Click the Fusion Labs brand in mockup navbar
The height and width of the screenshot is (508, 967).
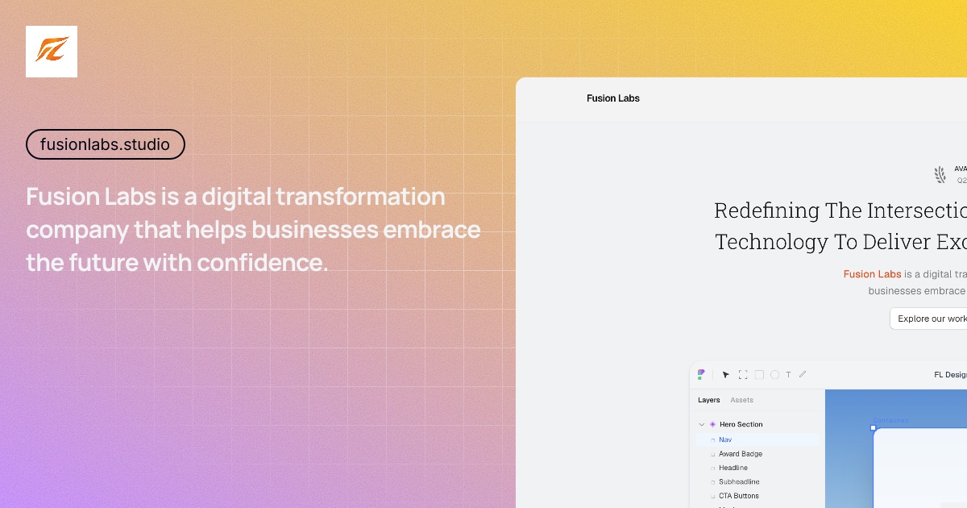click(612, 98)
